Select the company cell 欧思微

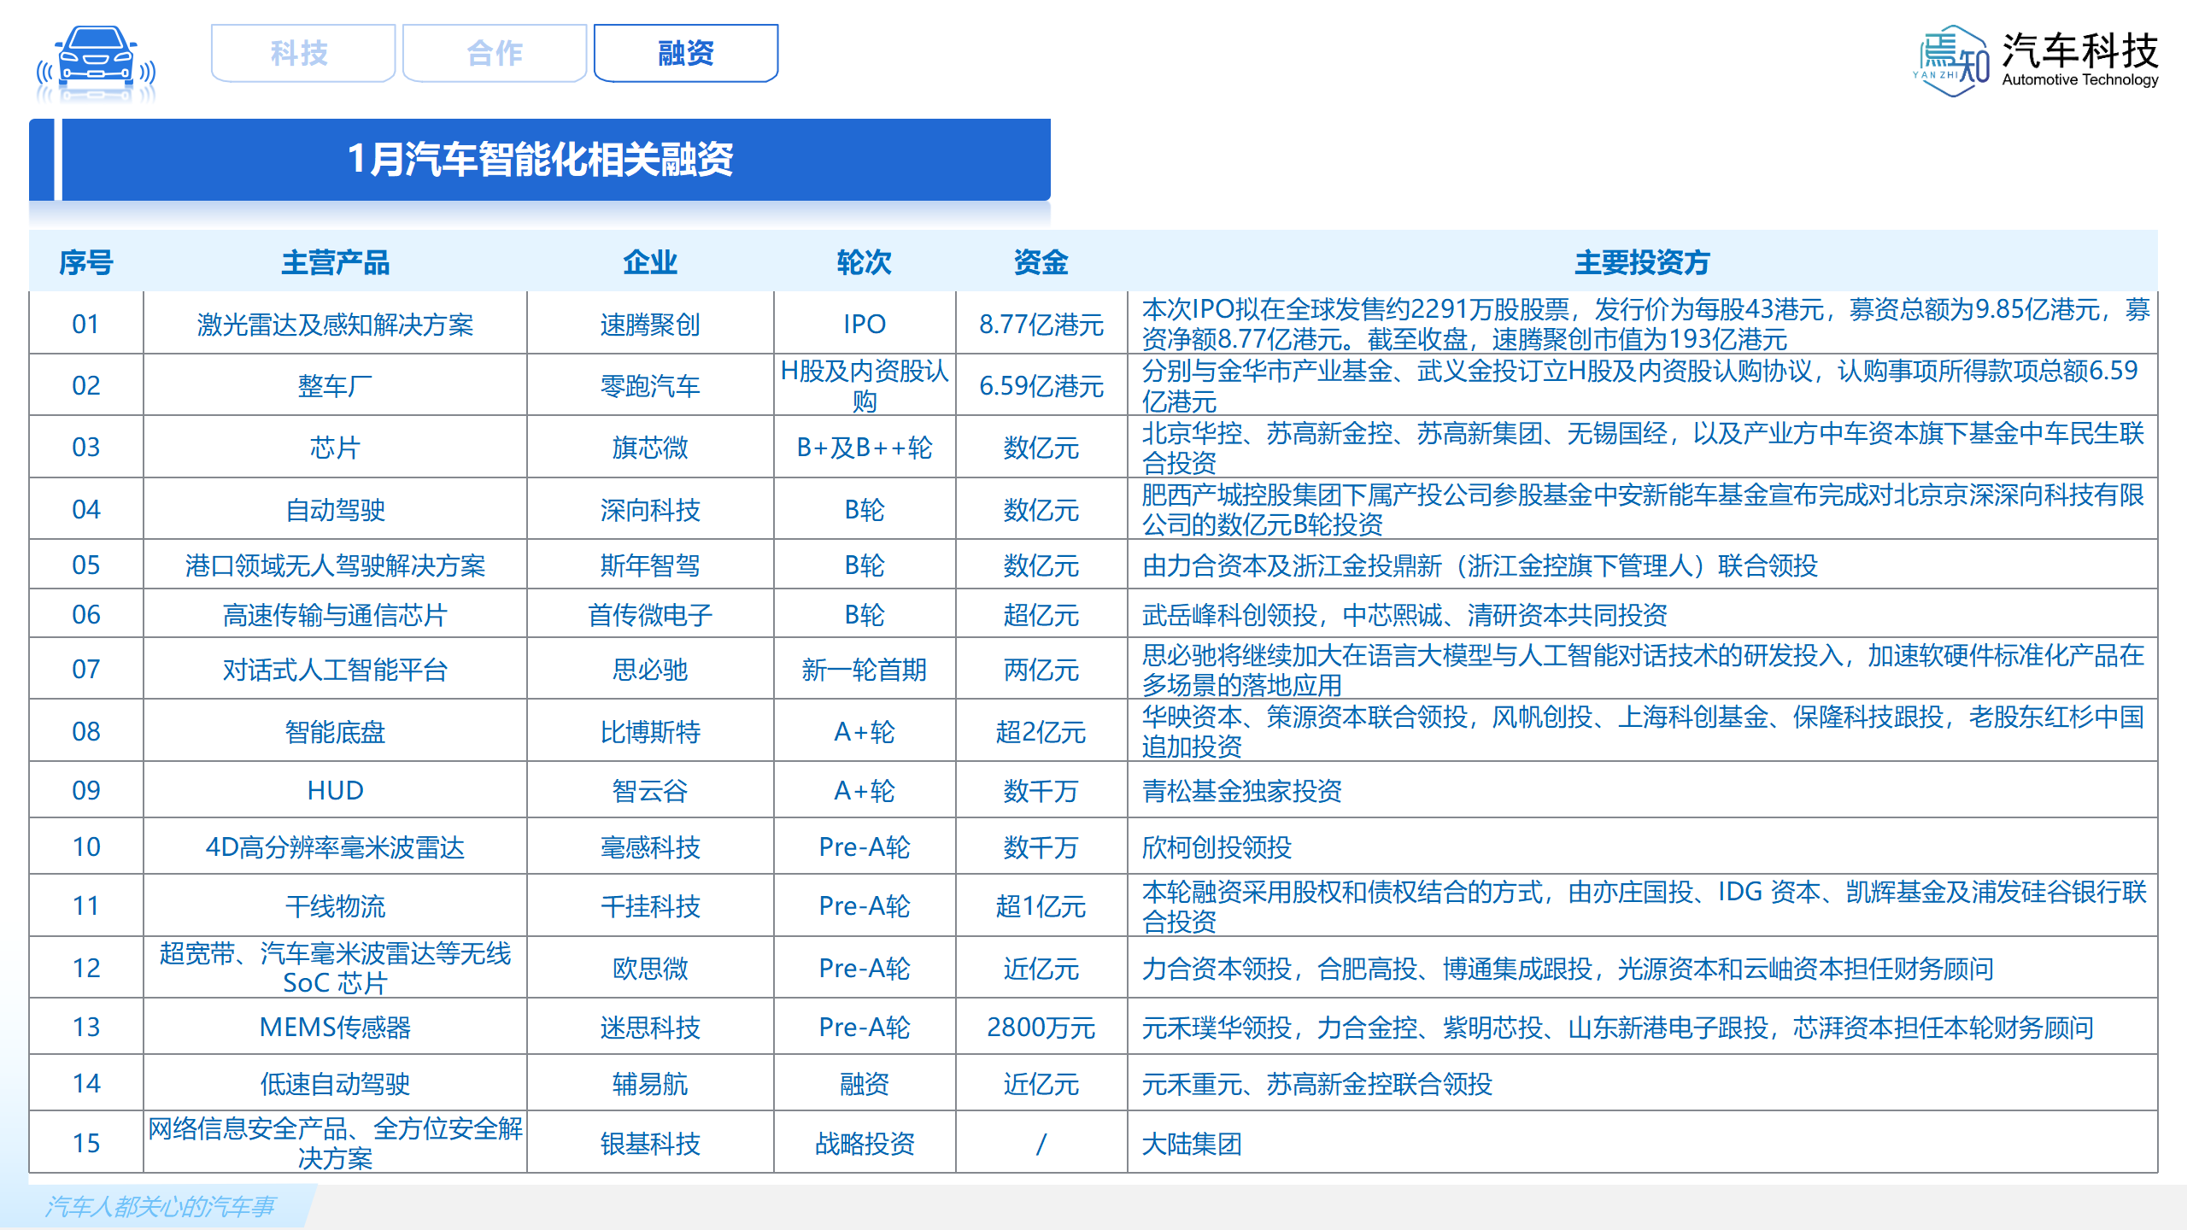(x=650, y=968)
